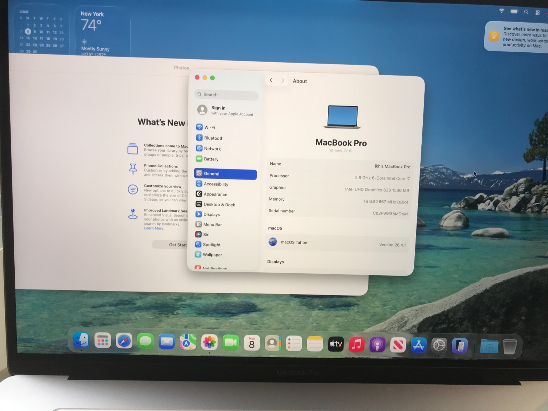Screen dimensions: 548x411
Task: Open Apple TV app in Dock
Action: click(336, 344)
